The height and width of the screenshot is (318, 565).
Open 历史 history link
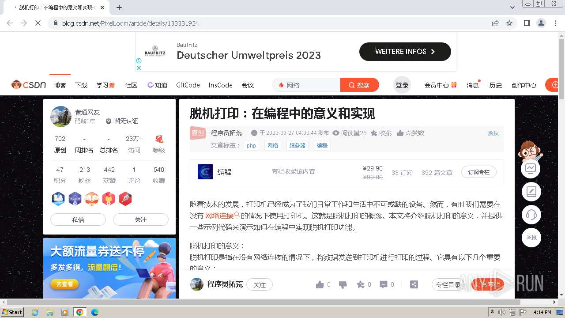496,85
